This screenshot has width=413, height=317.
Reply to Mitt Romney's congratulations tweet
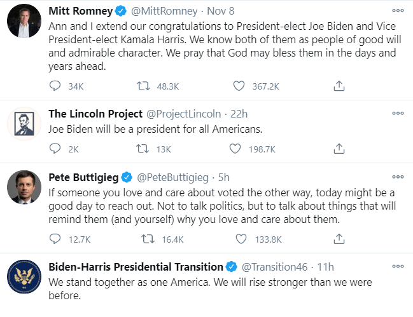click(x=55, y=85)
